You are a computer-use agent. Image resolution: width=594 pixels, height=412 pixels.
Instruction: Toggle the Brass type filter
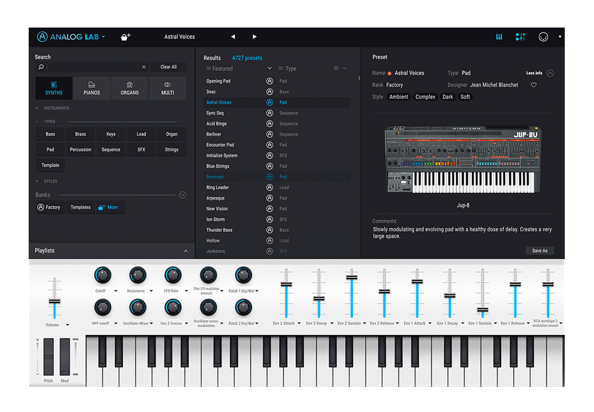(80, 134)
